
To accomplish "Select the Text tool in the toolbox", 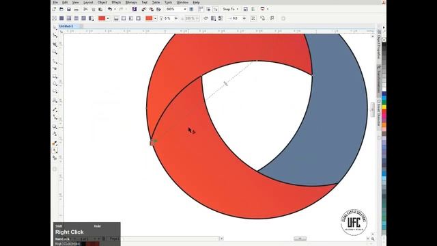I will coord(55,100).
